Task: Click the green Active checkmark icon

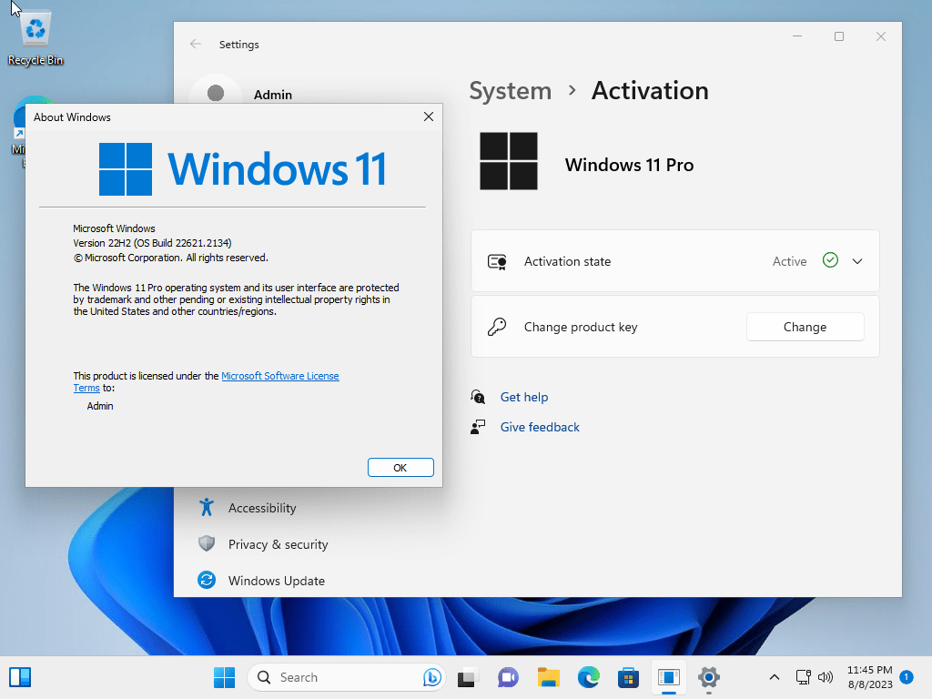Action: 830,260
